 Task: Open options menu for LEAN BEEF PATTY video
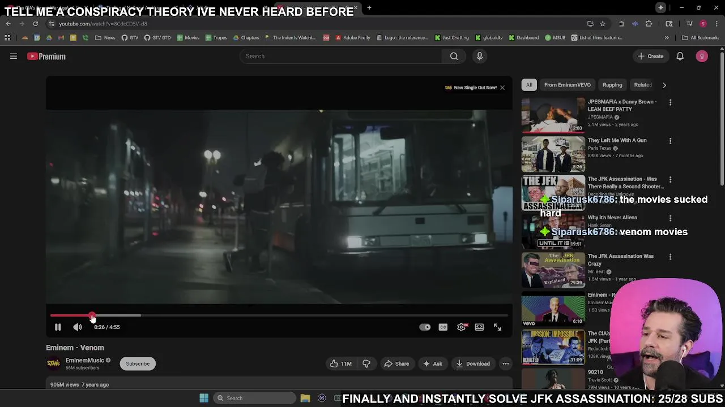click(x=670, y=102)
